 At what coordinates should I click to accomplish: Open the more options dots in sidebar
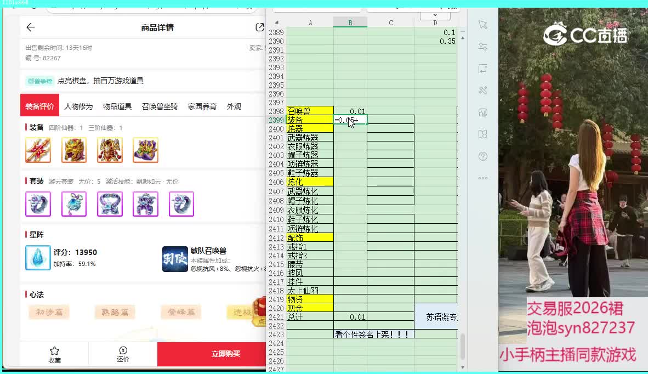click(482, 178)
